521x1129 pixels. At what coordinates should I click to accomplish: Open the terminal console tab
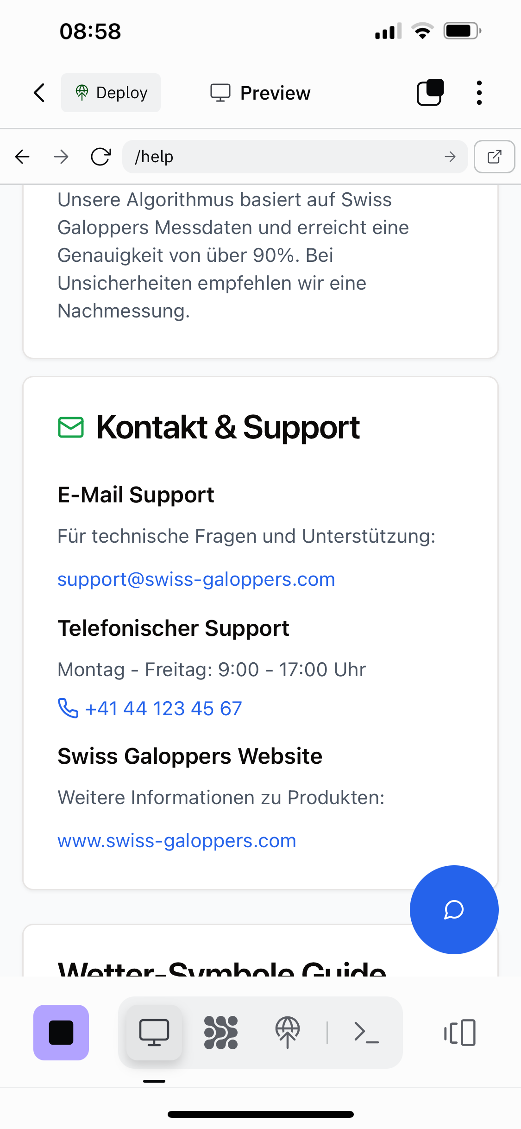tap(366, 1033)
